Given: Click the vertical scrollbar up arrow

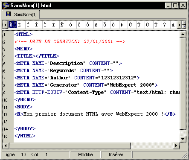Looking at the screenshot, I should (183, 34).
